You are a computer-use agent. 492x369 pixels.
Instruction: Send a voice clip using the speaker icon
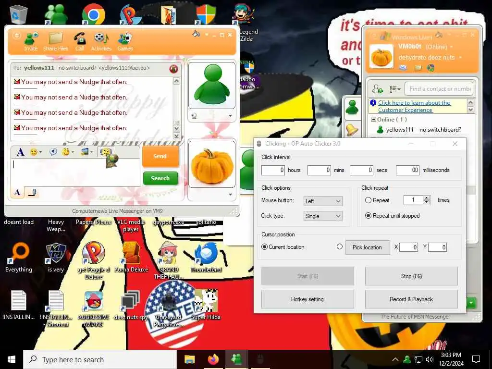[x=53, y=152]
